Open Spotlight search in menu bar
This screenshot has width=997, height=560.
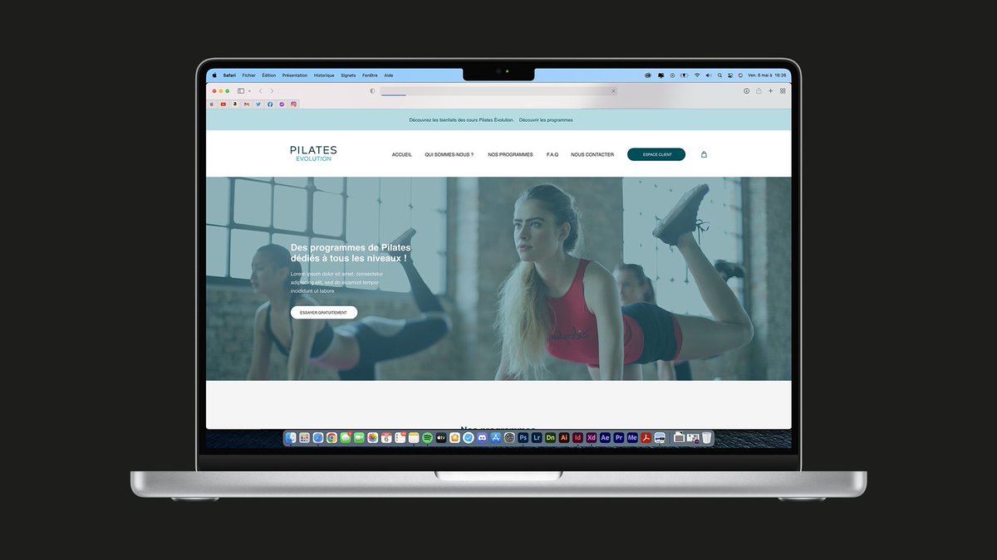click(x=720, y=75)
